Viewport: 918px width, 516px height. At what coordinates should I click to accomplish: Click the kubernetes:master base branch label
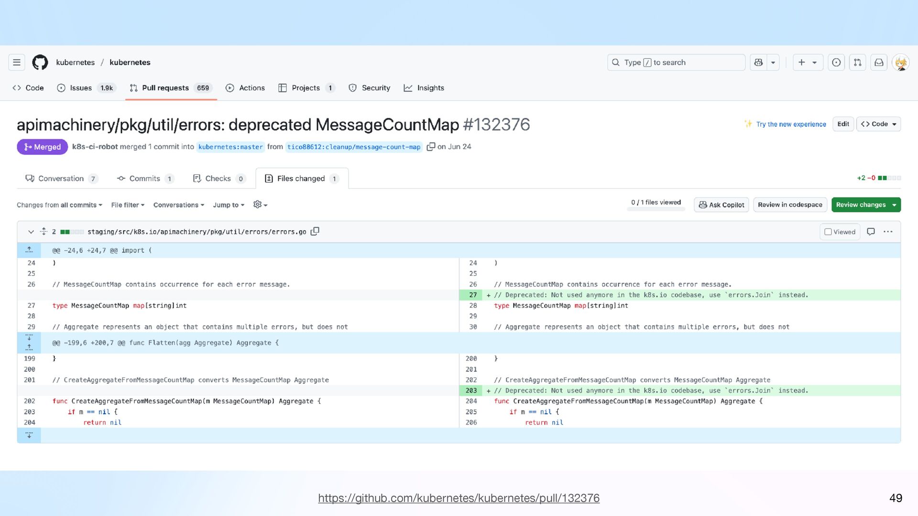coord(230,147)
